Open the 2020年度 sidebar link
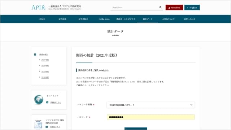The height and width of the screenshot is (130, 231). click(x=45, y=66)
